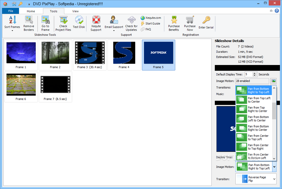The image size is (282, 189).
Task: Collapse the Image Motion combo box arrow
Action: click(x=274, y=167)
